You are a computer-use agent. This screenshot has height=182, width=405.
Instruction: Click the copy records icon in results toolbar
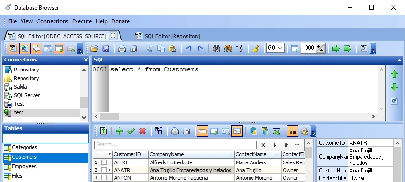[x=159, y=131]
